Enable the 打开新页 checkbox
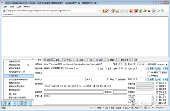The width and height of the screenshot is (170, 111). pos(157,95)
